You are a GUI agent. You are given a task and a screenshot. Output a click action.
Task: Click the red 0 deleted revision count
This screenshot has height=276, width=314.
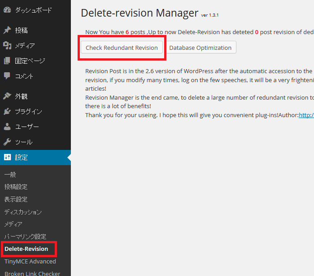257,32
